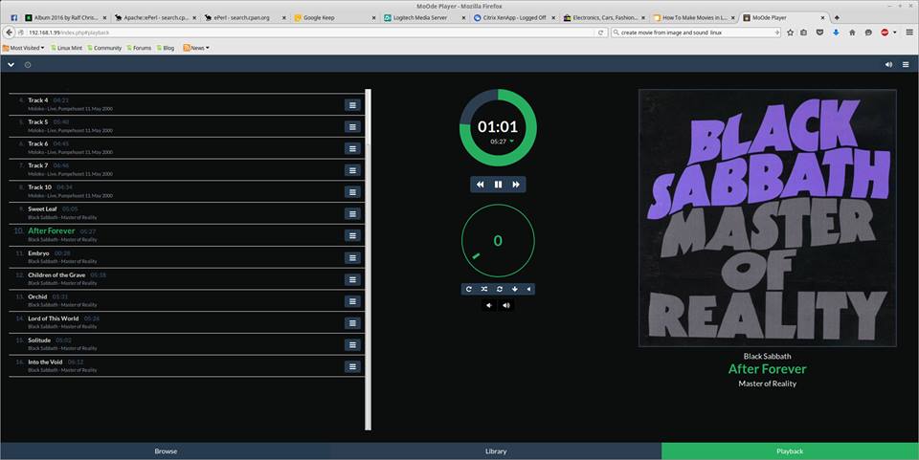Viewport: 919px width, 460px height.
Task: Click the volume down speaker button
Action: (x=489, y=305)
